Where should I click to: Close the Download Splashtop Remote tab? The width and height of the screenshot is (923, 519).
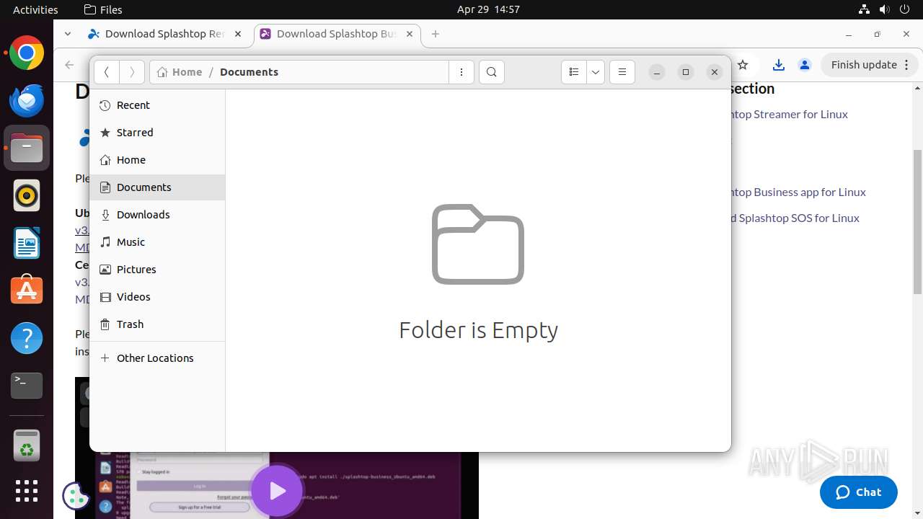(239, 34)
